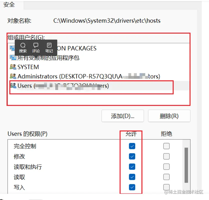Uncheck Allow for 写入 permission
Viewport: 209px width, 200px height.
pos(132,187)
